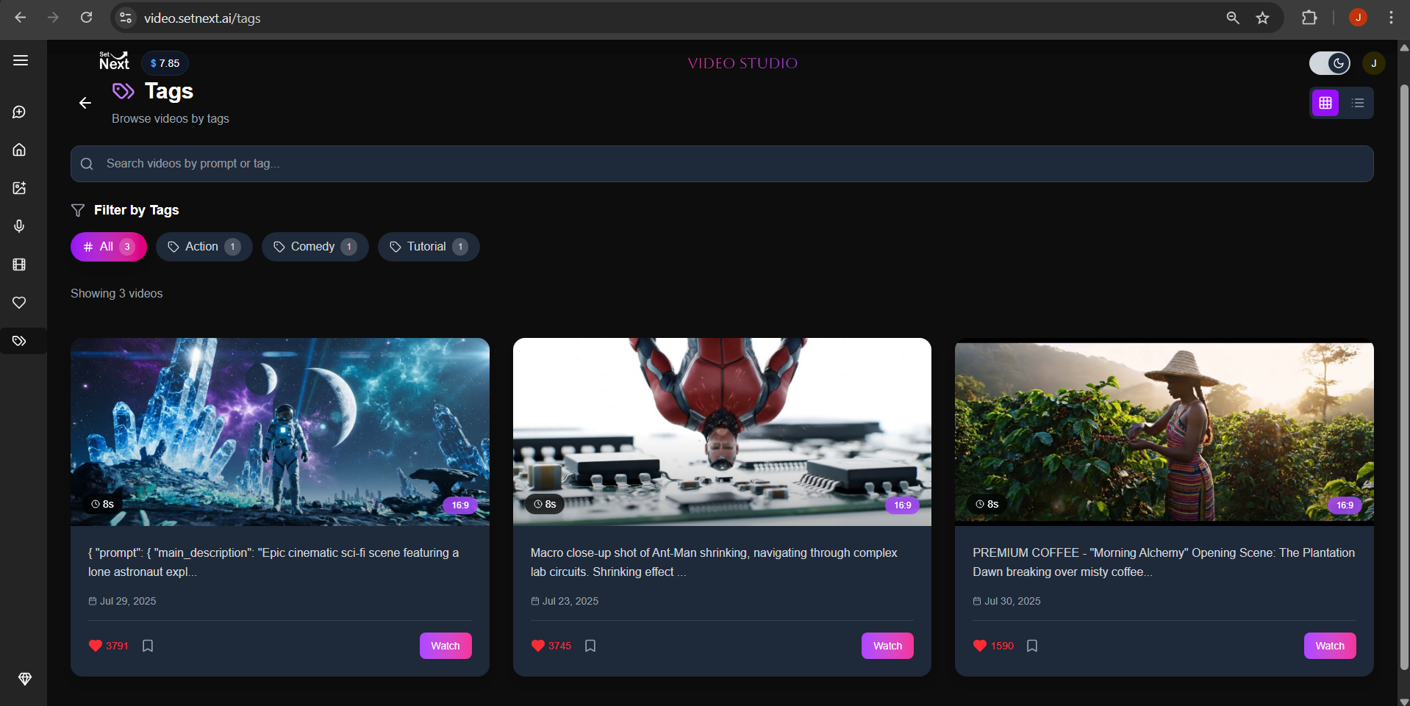Open the microphone audio sidebar icon
Image resolution: width=1410 pixels, height=706 pixels.
click(x=20, y=226)
